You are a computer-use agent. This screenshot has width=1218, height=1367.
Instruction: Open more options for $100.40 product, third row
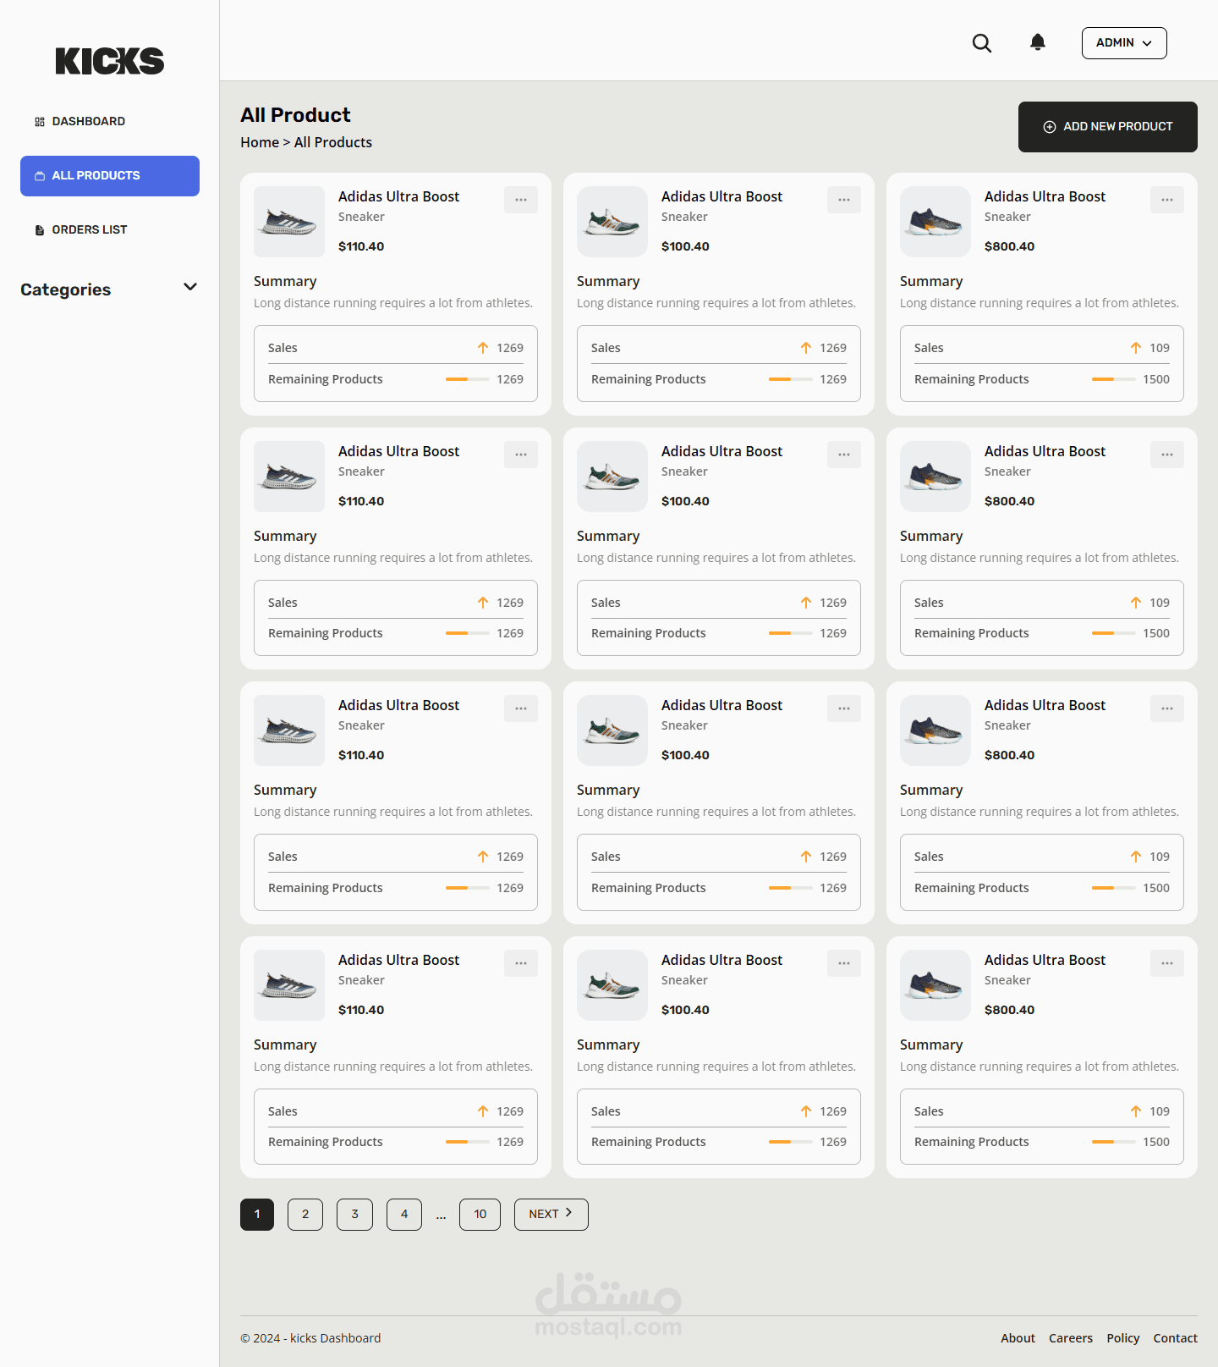click(844, 708)
